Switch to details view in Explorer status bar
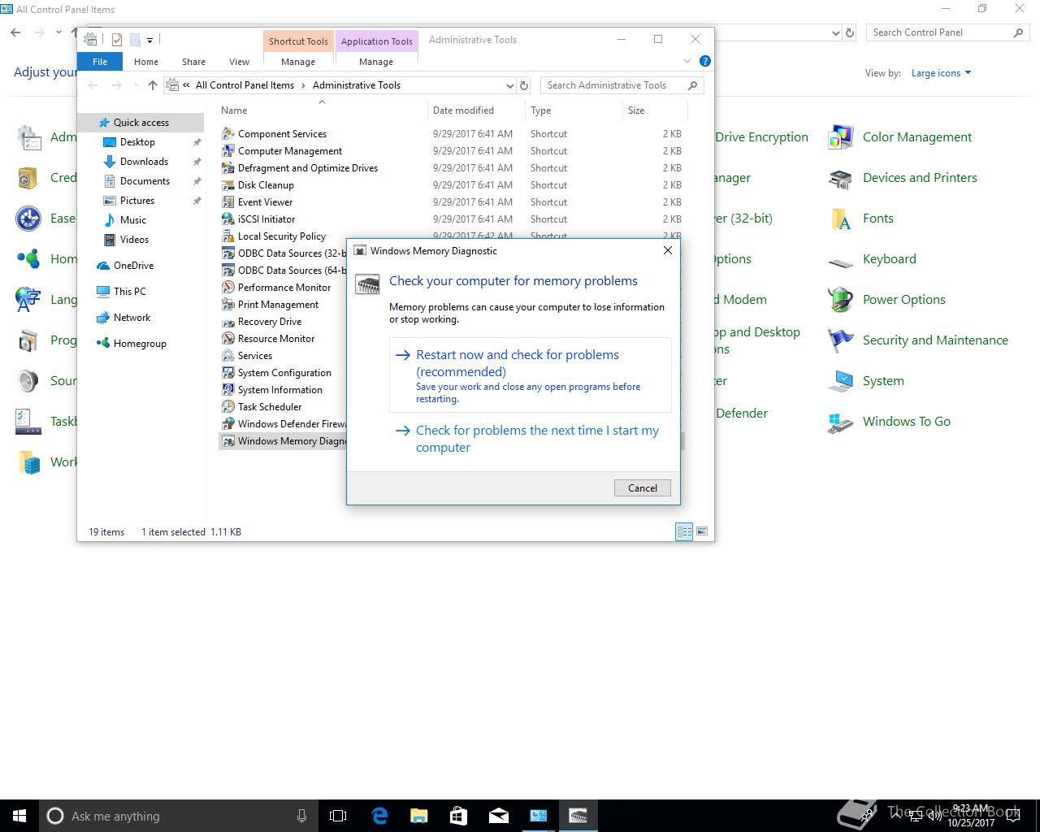This screenshot has height=832, width=1040. point(685,531)
